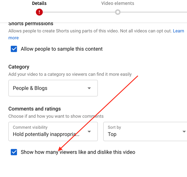This screenshot has width=187, height=177.
Task: Open the Details step tab
Action: (x=39, y=3)
